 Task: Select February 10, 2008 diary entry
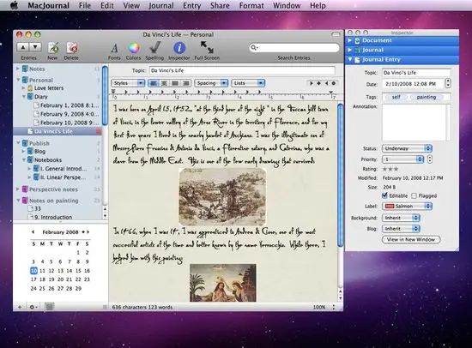67,123
